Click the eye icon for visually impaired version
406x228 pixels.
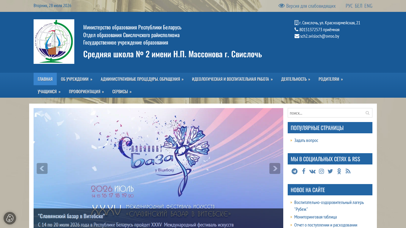pos(281,6)
